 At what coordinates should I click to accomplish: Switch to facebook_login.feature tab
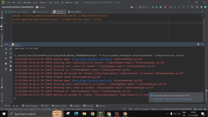(x=18, y=12)
